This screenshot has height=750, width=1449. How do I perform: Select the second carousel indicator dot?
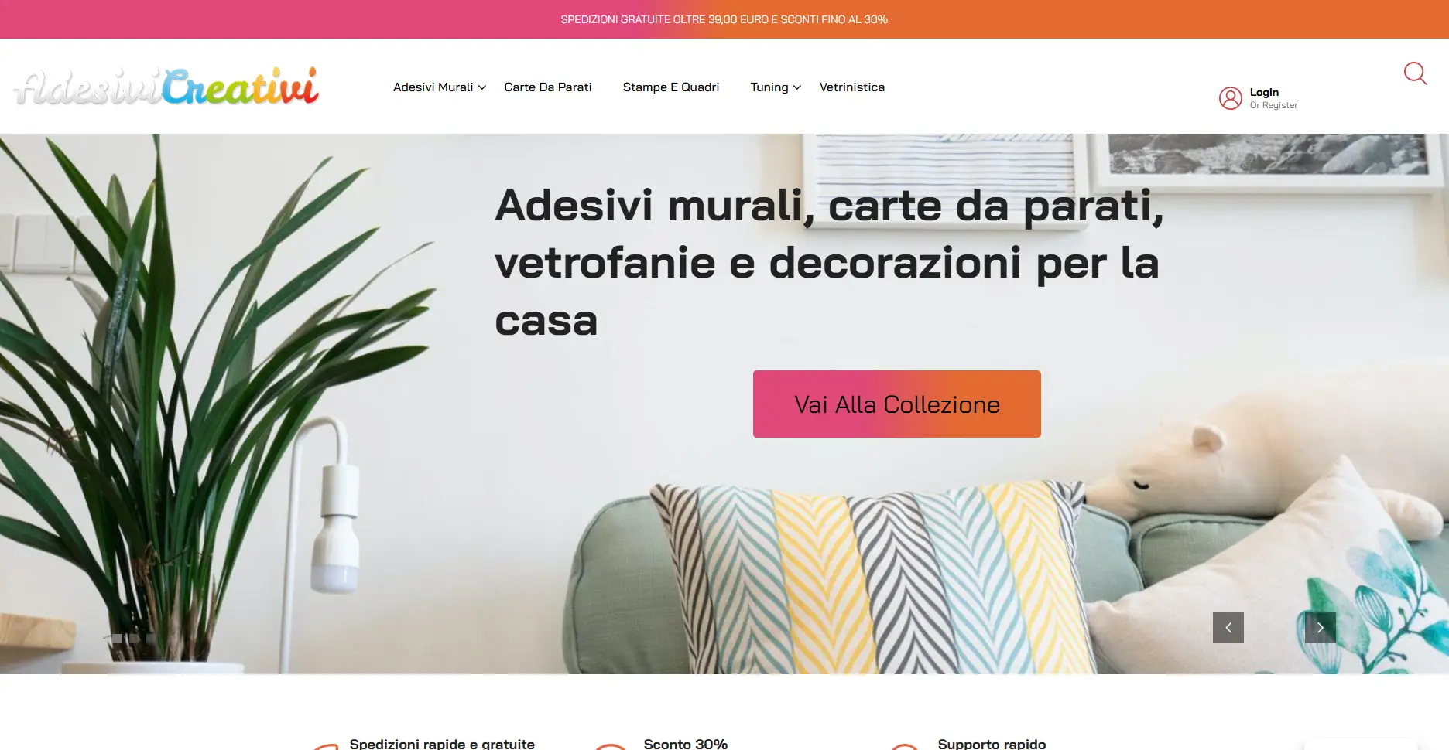point(134,639)
